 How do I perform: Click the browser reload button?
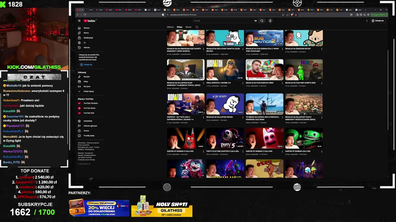[x=85, y=14]
